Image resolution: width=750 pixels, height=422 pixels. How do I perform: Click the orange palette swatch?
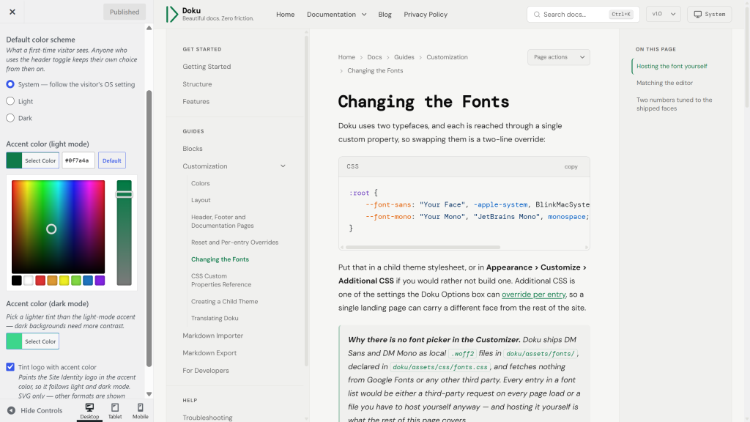[x=52, y=281]
